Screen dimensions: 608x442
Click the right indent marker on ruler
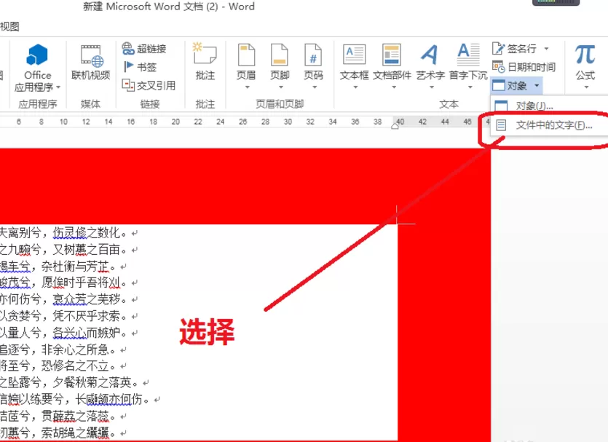[395, 126]
